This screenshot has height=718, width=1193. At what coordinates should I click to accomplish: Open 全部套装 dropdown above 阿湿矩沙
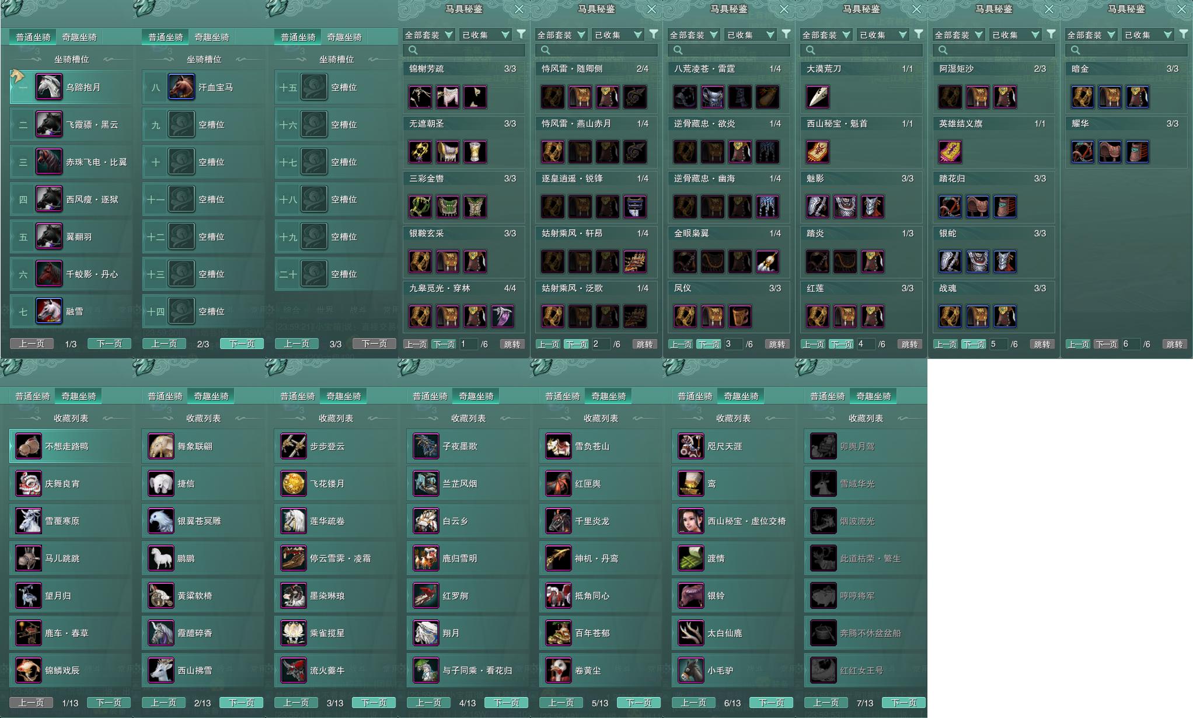(958, 35)
